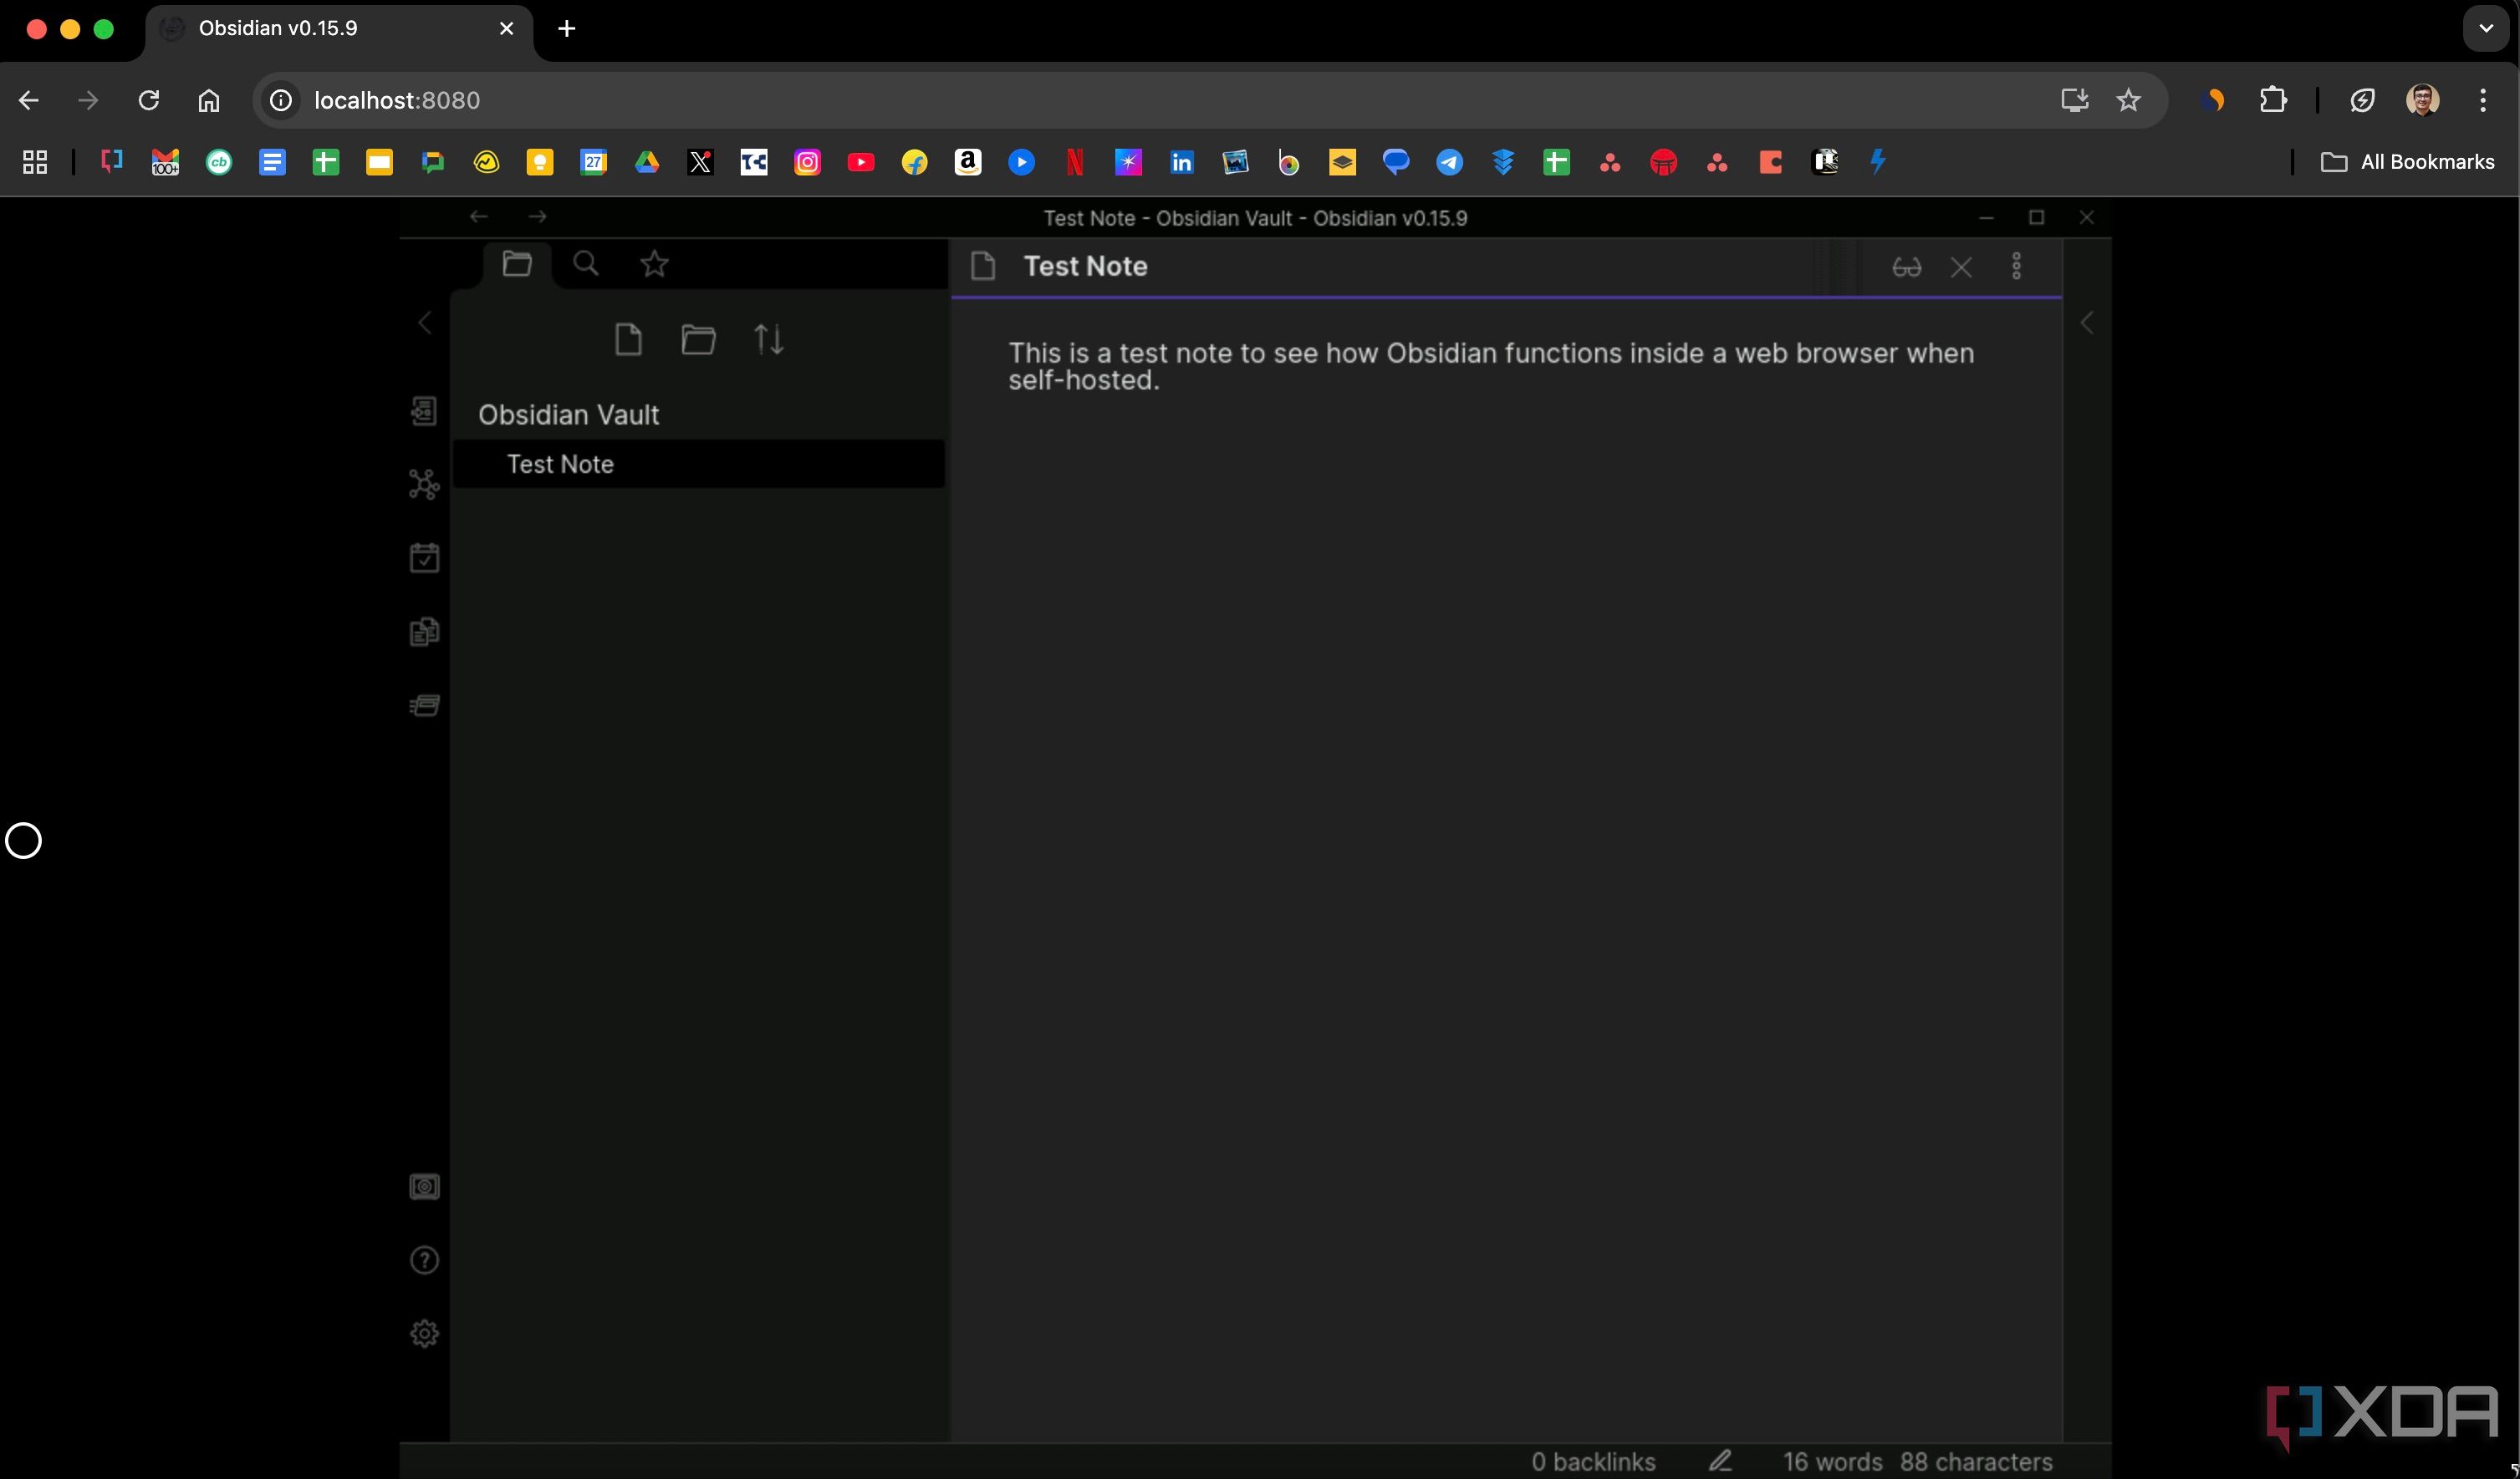The image size is (2520, 1479).
Task: Toggle reading view with the glasses icon
Action: coord(1906,267)
